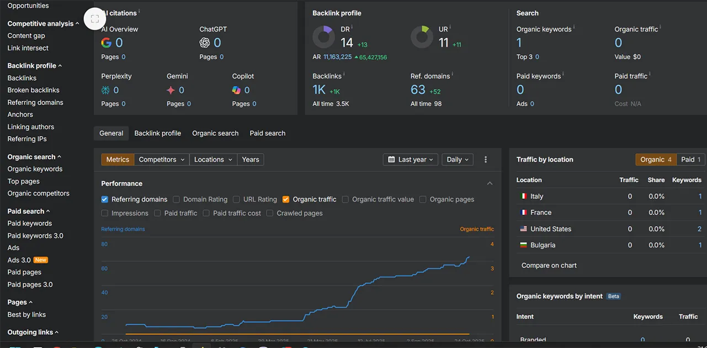Click the Google AI Overview icon
This screenshot has height=348, width=707.
tap(107, 43)
